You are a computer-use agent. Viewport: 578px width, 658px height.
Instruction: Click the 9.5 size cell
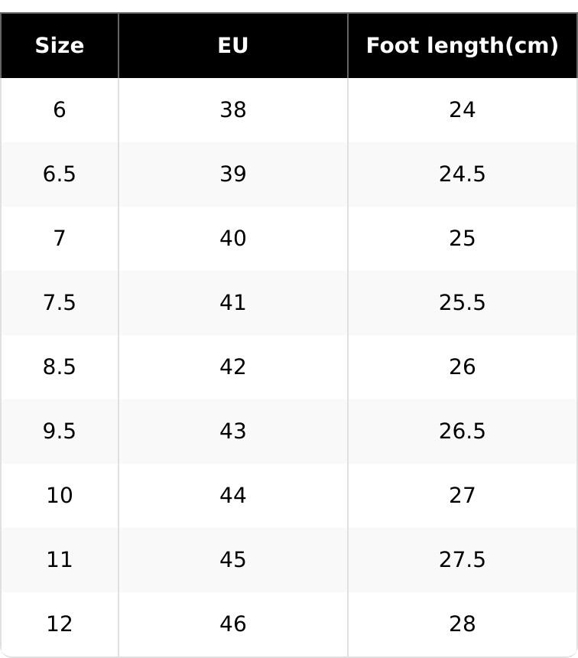point(60,432)
